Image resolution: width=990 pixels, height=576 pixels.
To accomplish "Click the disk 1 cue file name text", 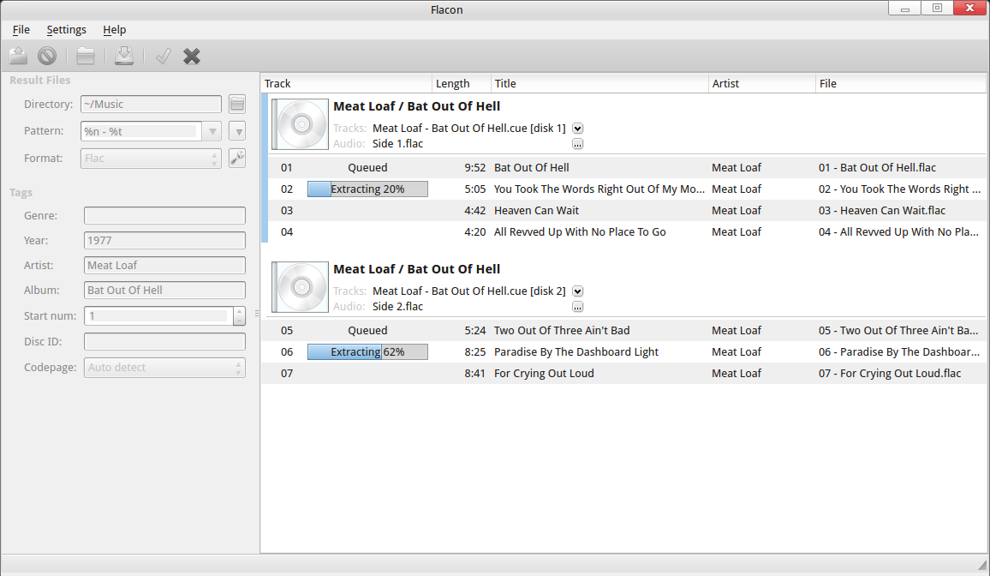I will tap(469, 129).
